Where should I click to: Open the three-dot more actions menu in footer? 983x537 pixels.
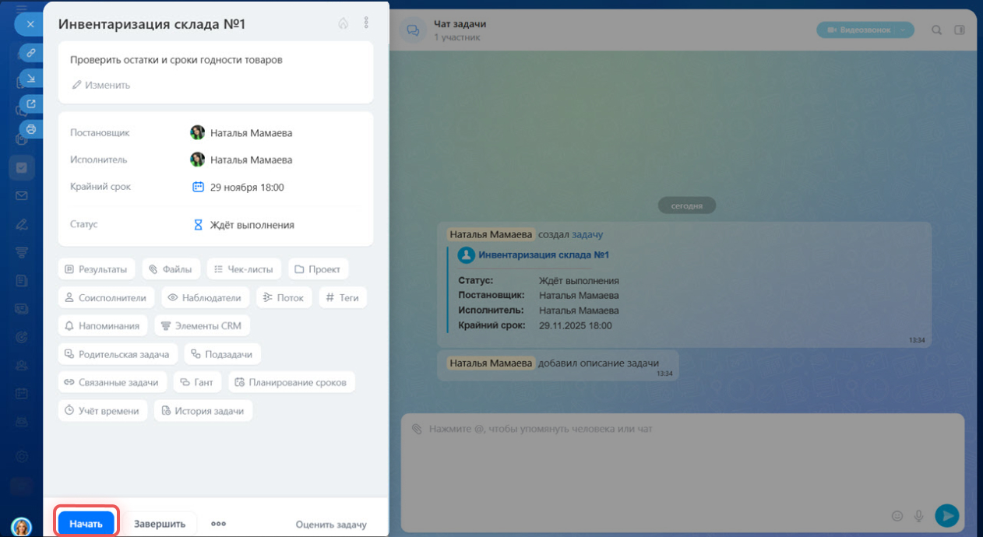pyautogui.click(x=219, y=524)
